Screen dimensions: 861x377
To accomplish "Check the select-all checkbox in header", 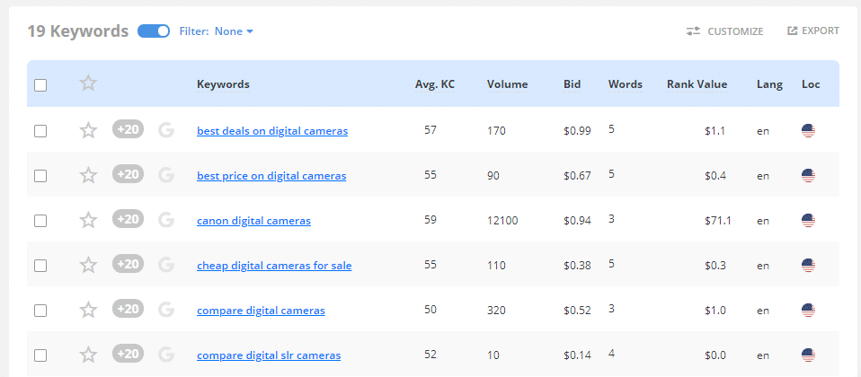I will (x=40, y=85).
